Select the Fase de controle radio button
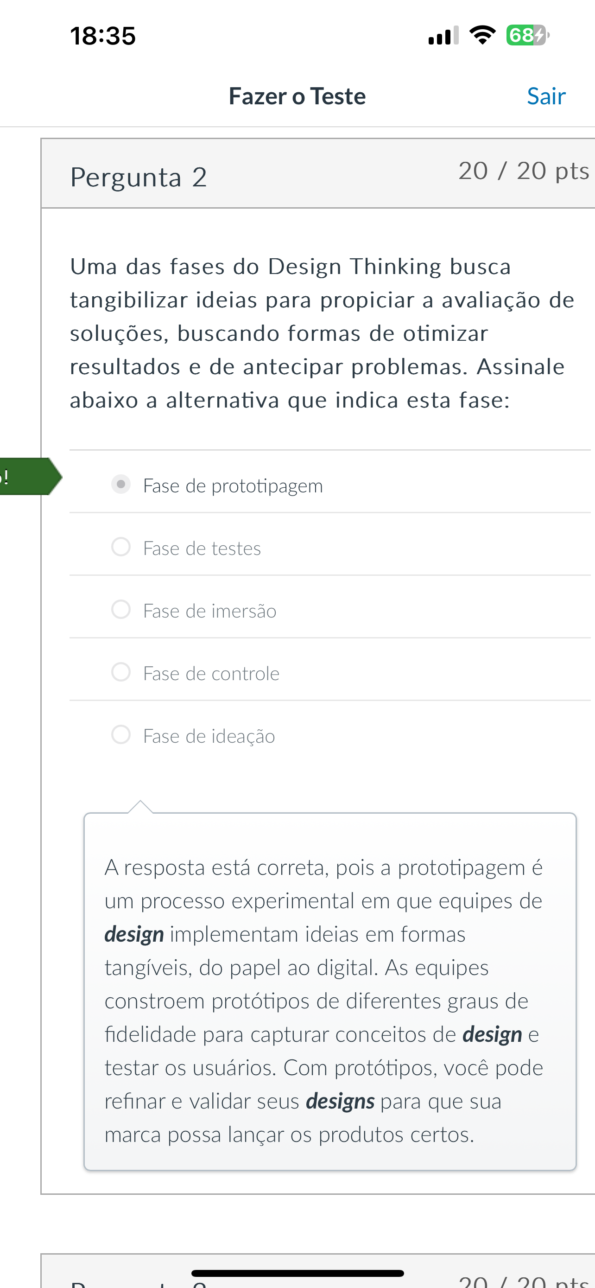 pos(121,671)
